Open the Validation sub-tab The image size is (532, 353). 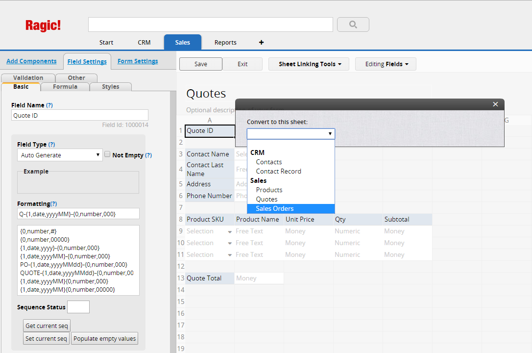[x=28, y=78]
